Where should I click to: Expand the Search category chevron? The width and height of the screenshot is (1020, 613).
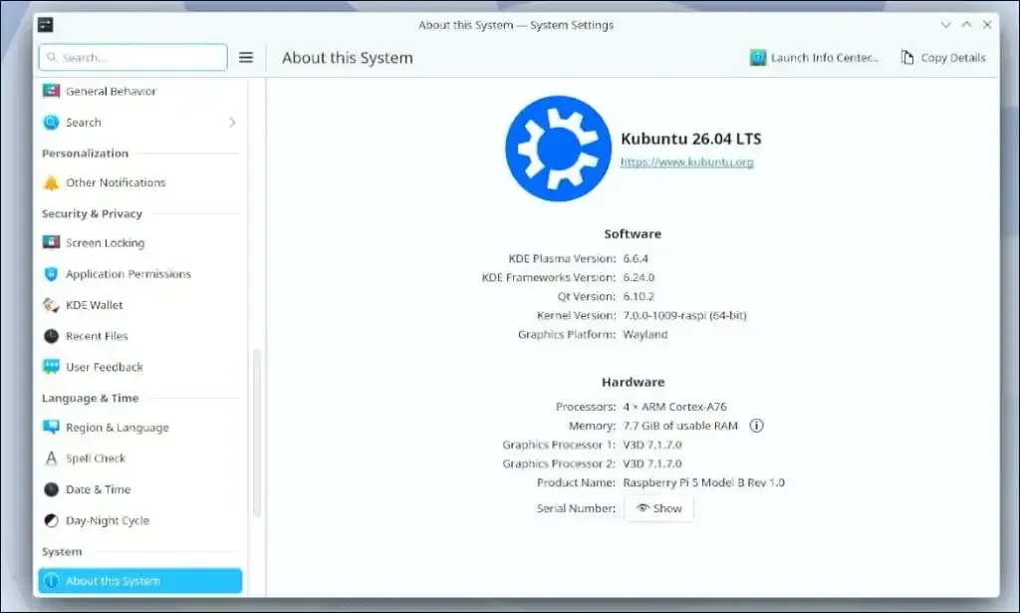[232, 123]
